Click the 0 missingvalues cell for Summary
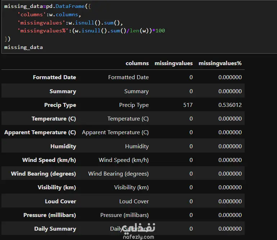The height and width of the screenshot is (240, 277). pos(191,91)
